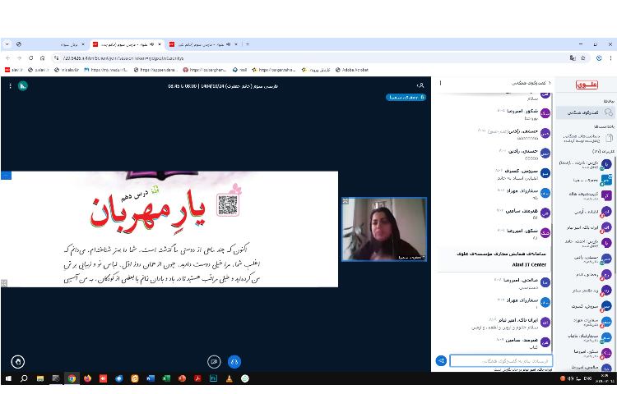Click the raise hand button
Viewport: 617px width, 394px height.
tap(18, 361)
